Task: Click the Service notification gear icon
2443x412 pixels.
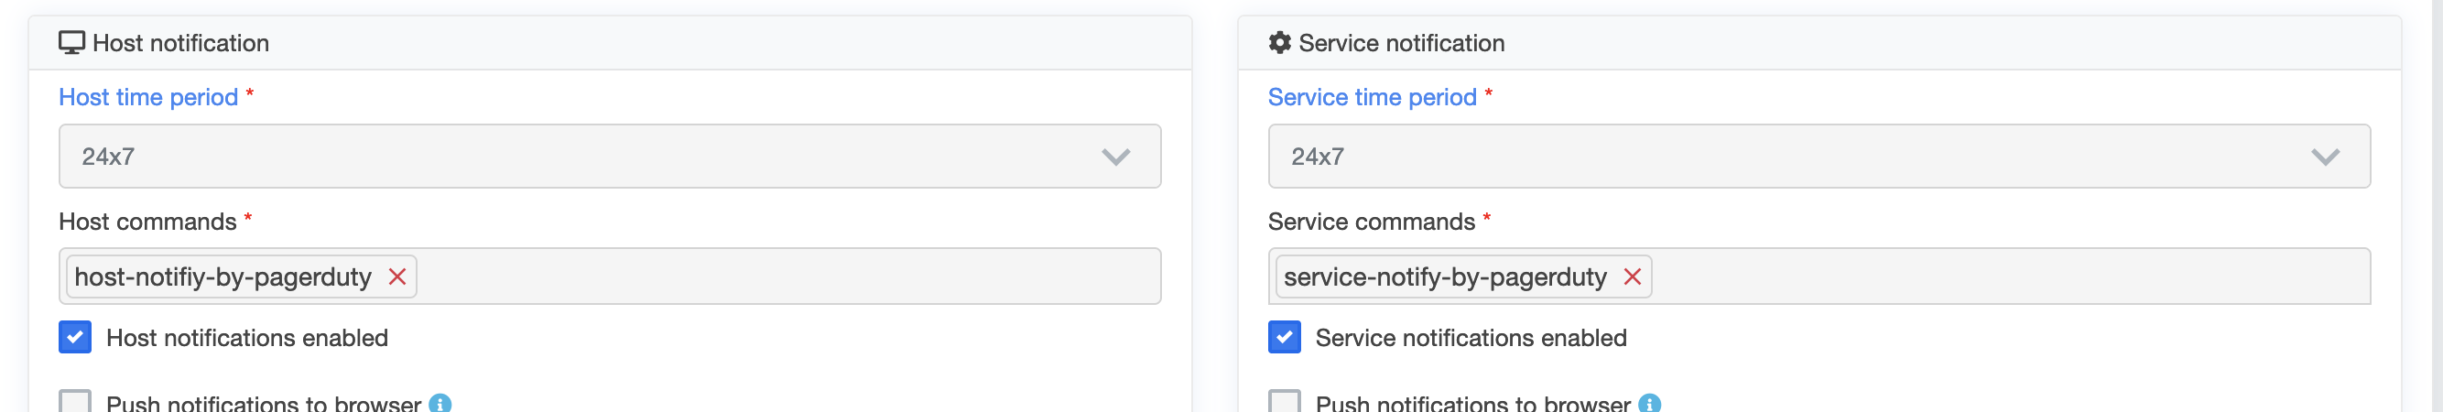Action: tap(1279, 43)
